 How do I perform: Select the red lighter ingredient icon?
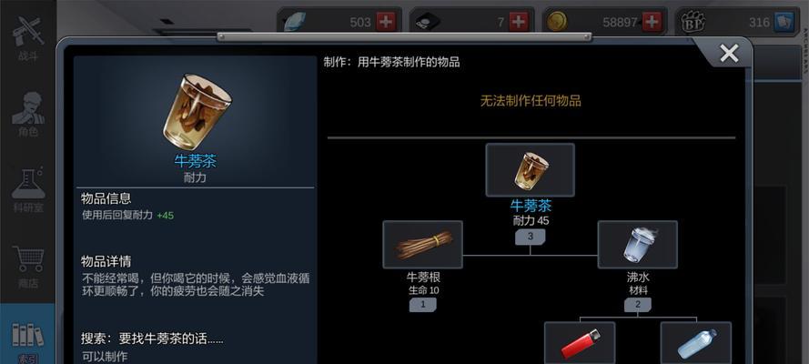(x=580, y=343)
